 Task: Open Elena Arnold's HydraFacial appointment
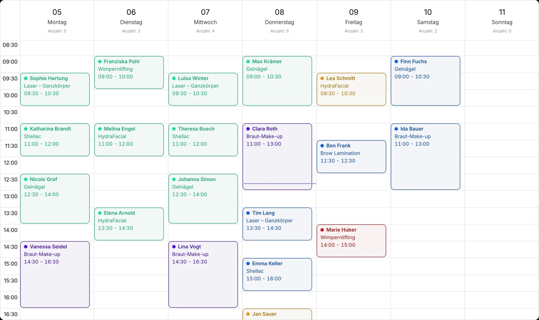coord(129,224)
